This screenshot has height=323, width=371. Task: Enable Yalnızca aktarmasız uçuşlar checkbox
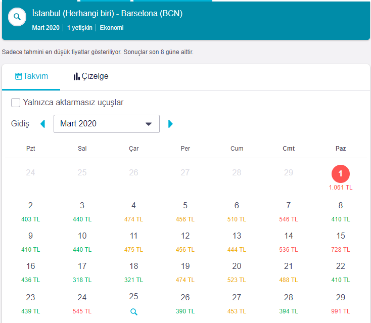pyautogui.click(x=16, y=103)
